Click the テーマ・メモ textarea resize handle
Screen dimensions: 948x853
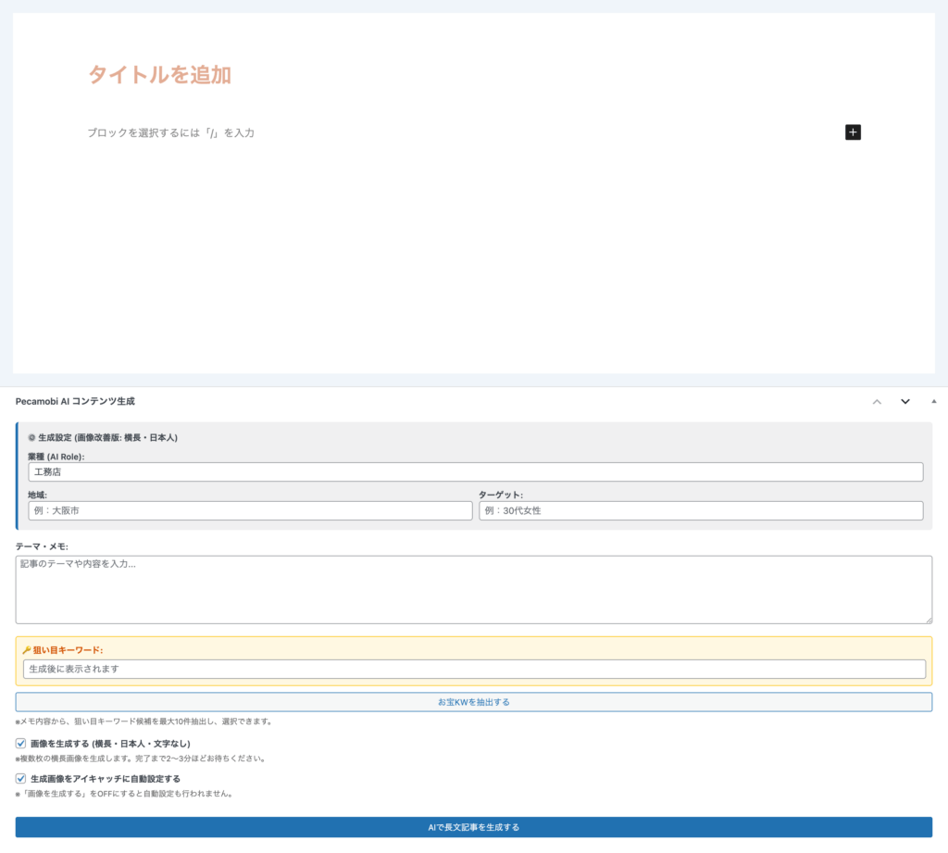coord(928,619)
